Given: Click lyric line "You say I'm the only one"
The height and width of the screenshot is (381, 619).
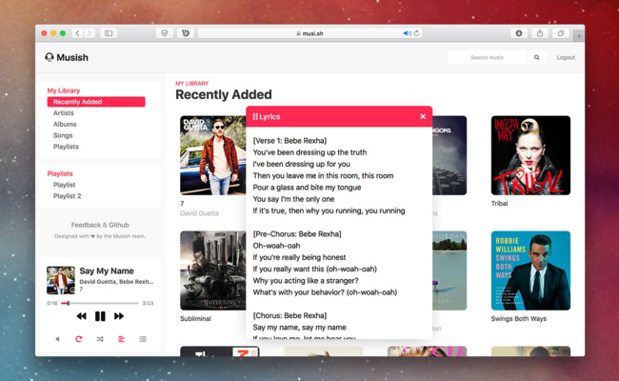Looking at the screenshot, I should click(293, 199).
